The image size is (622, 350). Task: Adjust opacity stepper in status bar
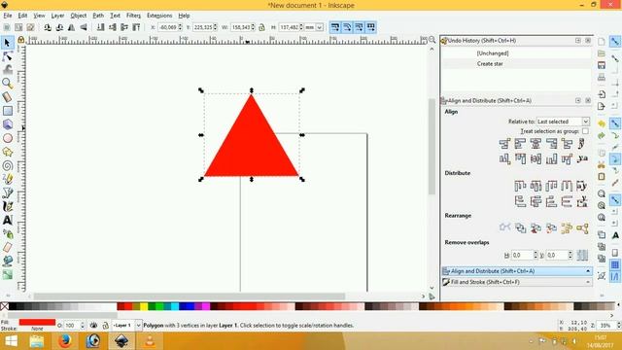[x=82, y=326]
